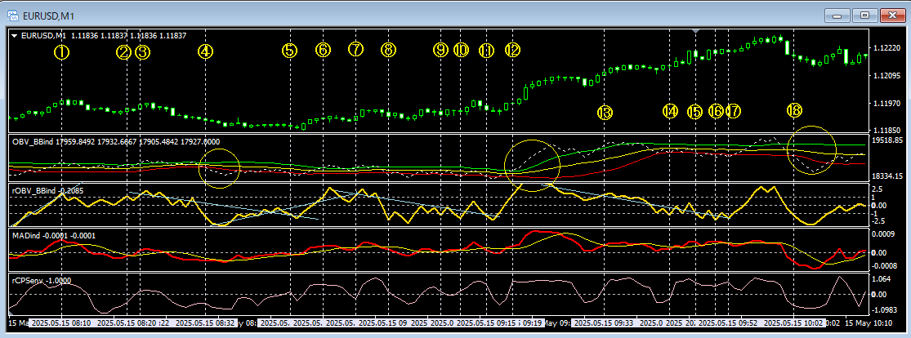Click price scale value 1.11850

point(885,130)
